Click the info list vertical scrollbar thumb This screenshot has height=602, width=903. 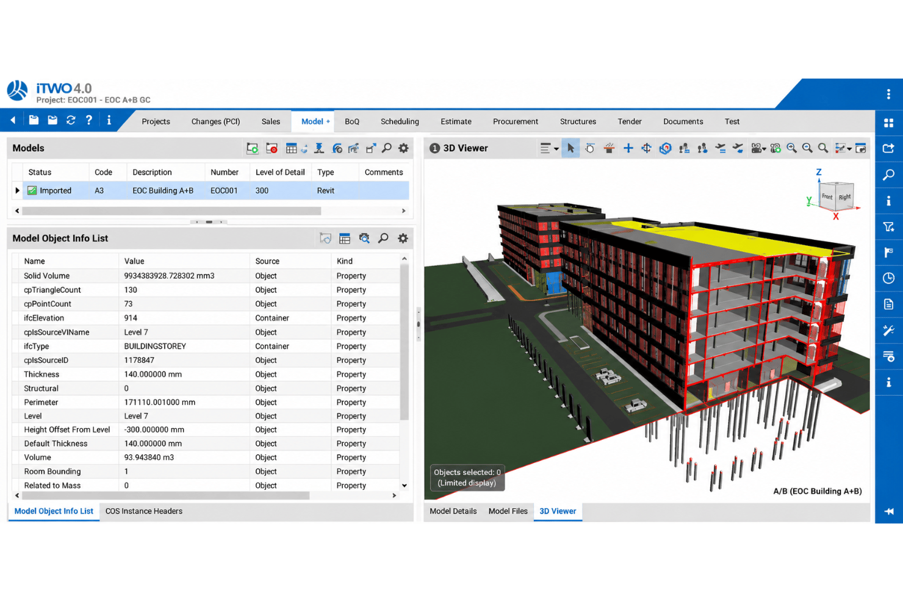pyautogui.click(x=404, y=342)
